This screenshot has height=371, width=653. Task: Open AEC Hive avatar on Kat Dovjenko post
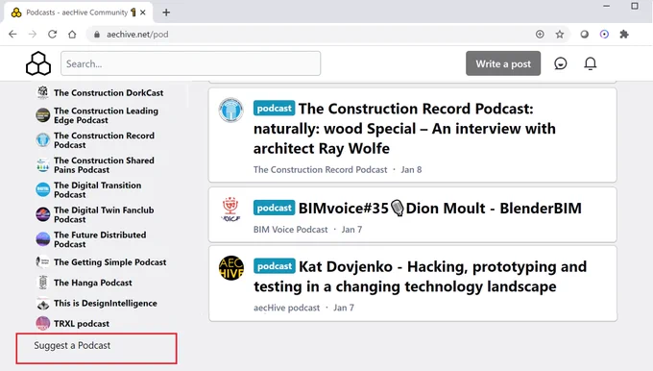(231, 267)
